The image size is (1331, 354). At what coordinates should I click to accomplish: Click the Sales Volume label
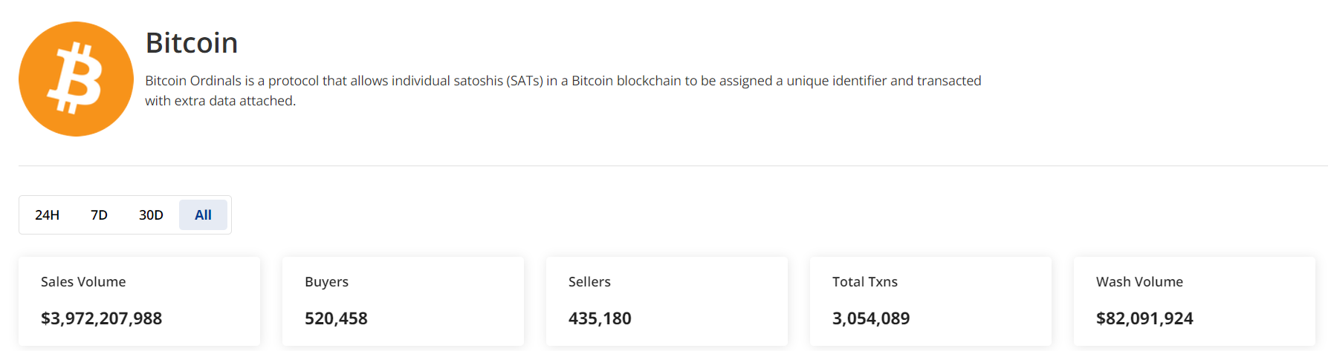point(83,282)
